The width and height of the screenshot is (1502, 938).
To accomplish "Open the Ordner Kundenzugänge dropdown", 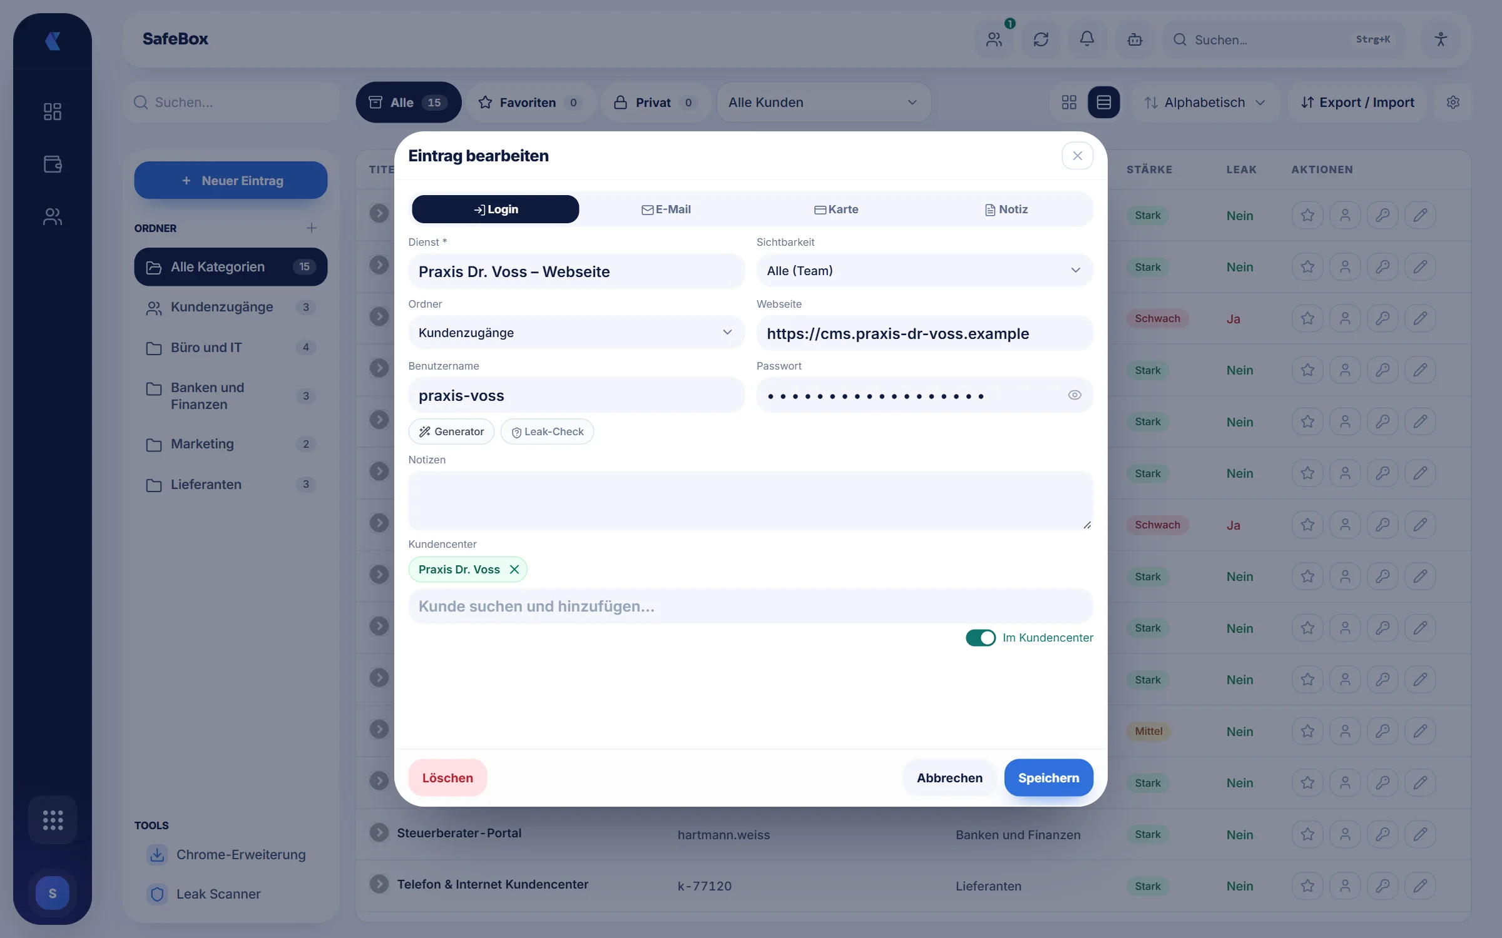I will [x=576, y=332].
